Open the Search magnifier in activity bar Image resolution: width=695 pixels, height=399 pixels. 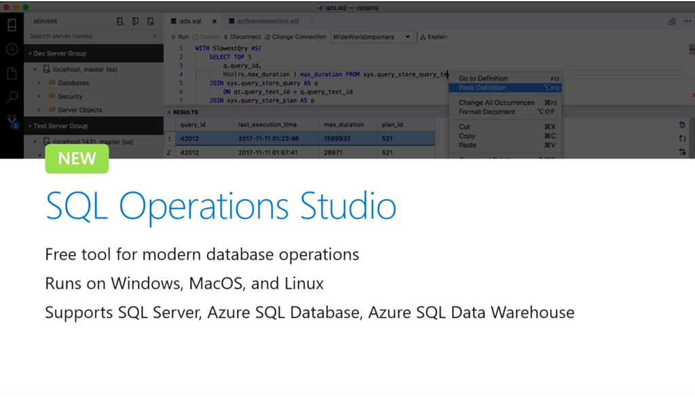[12, 97]
